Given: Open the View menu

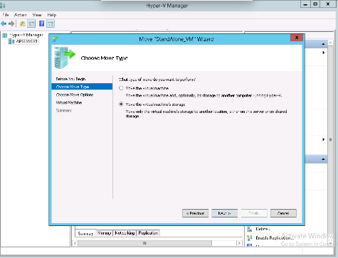Looking at the screenshot, I should (37, 15).
